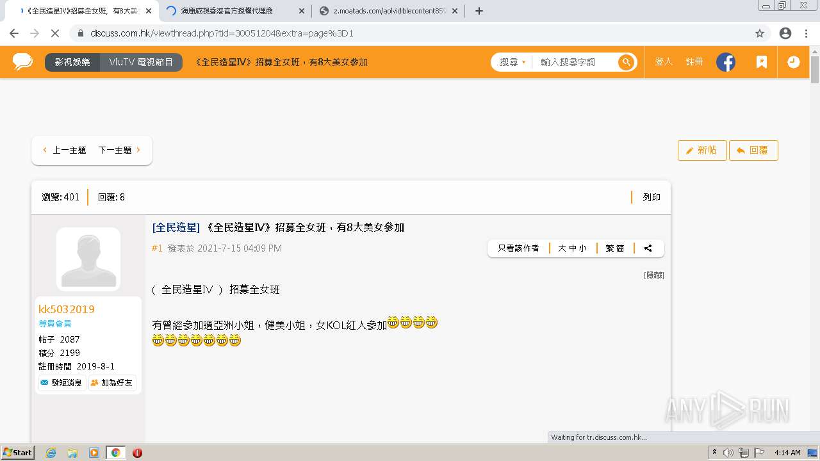Image resolution: width=820 pixels, height=461 pixels.
Task: Click the 登入 login link
Action: click(664, 61)
